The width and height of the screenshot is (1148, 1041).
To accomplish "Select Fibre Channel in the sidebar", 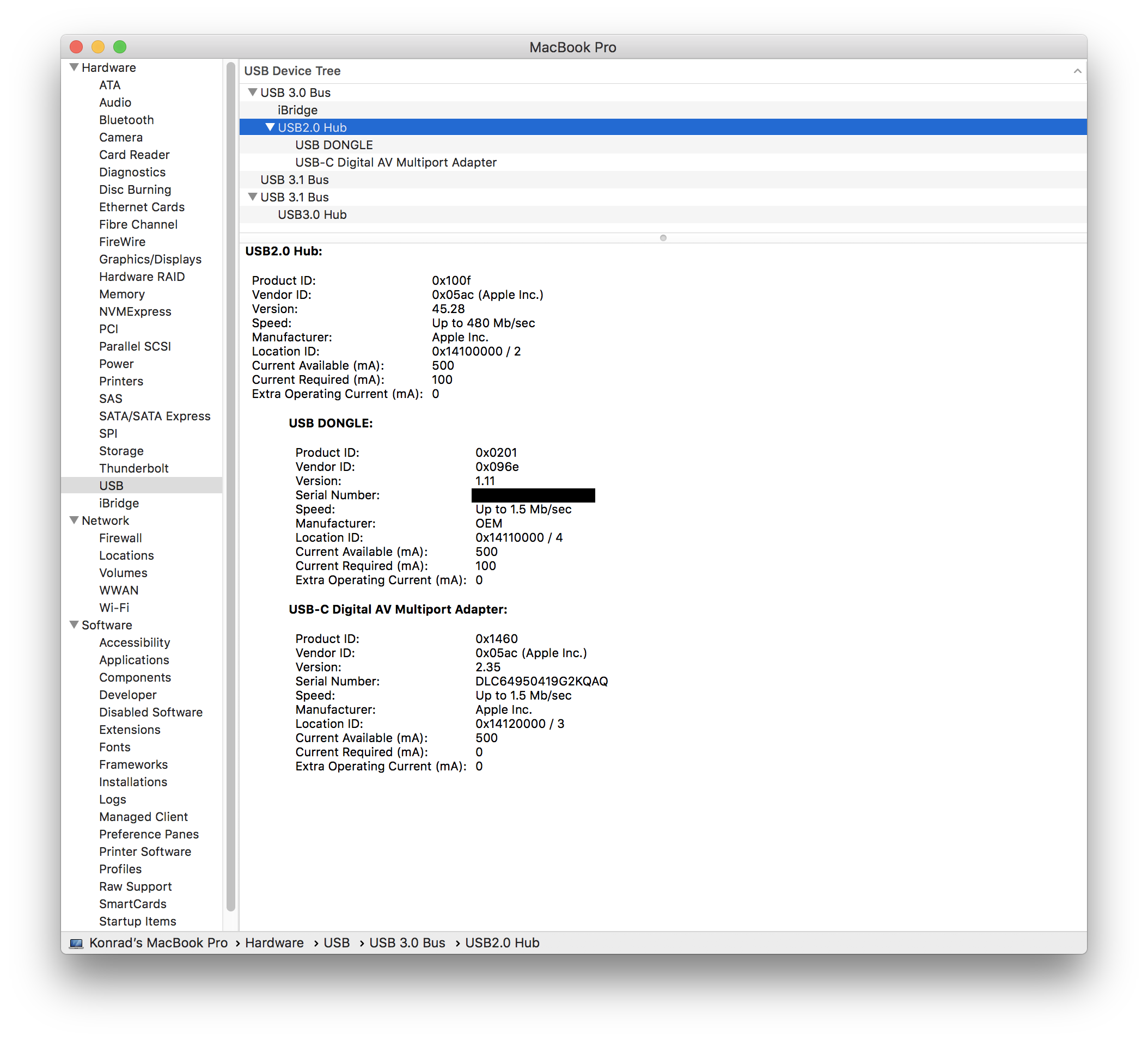I will tap(138, 224).
